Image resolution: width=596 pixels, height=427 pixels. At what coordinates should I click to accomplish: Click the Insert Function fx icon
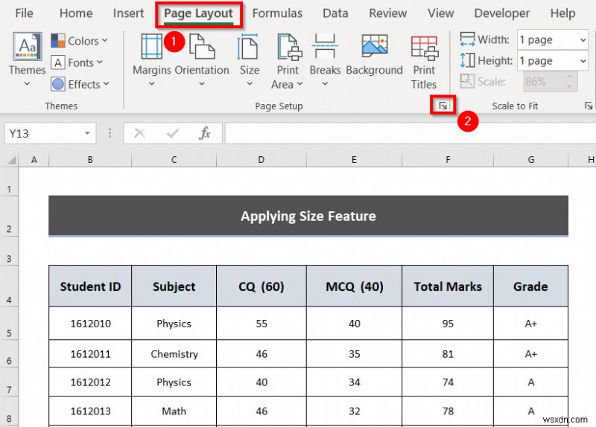point(204,133)
